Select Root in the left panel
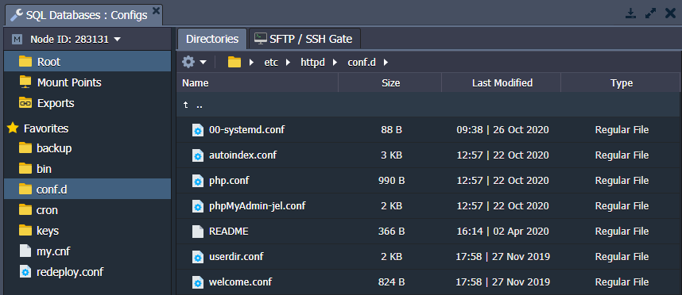Screen dimensions: 682x295 tap(87, 62)
